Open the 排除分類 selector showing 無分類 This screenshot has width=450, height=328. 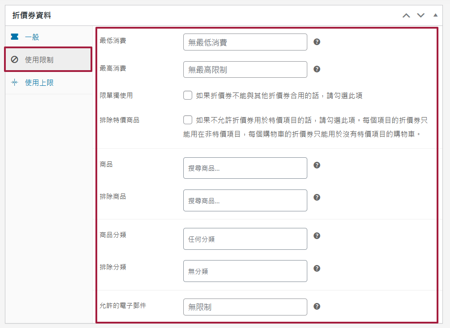tap(245, 271)
